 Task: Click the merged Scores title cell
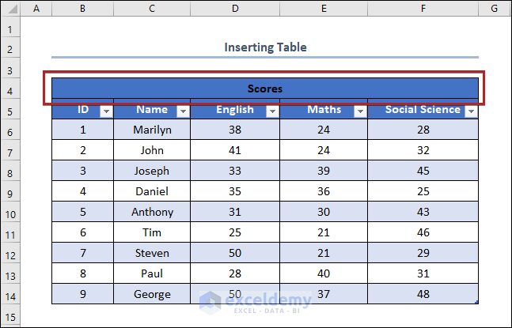coord(265,89)
